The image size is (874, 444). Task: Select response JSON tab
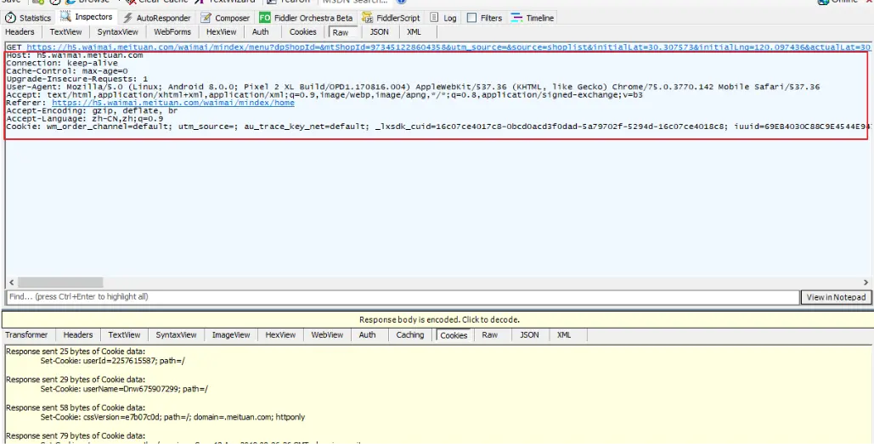[x=529, y=334]
